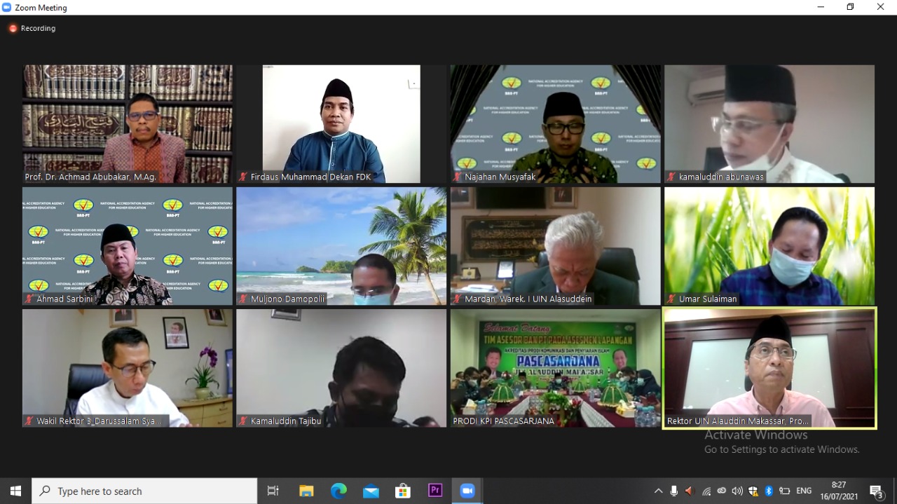Viewport: 897px width, 504px height.
Task: Click the red Recording indicator icon
Action: coord(13,29)
